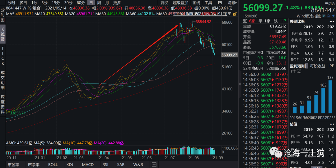This screenshot has width=336, height=168.
Task: Open the 深度资料 side panel
Action: pyautogui.click(x=3, y=103)
